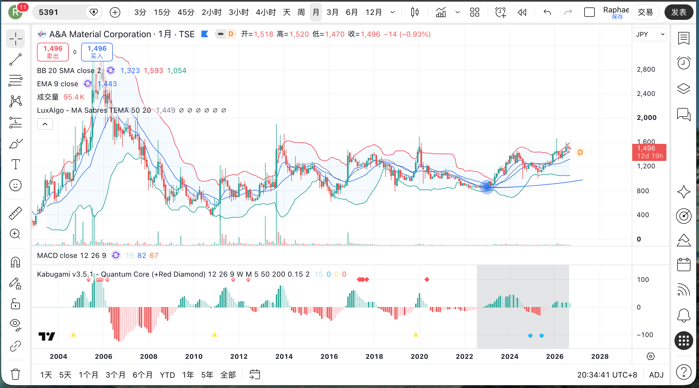Open the Fibonacci retracement tools
Viewport: 699px width, 388px height.
click(15, 80)
